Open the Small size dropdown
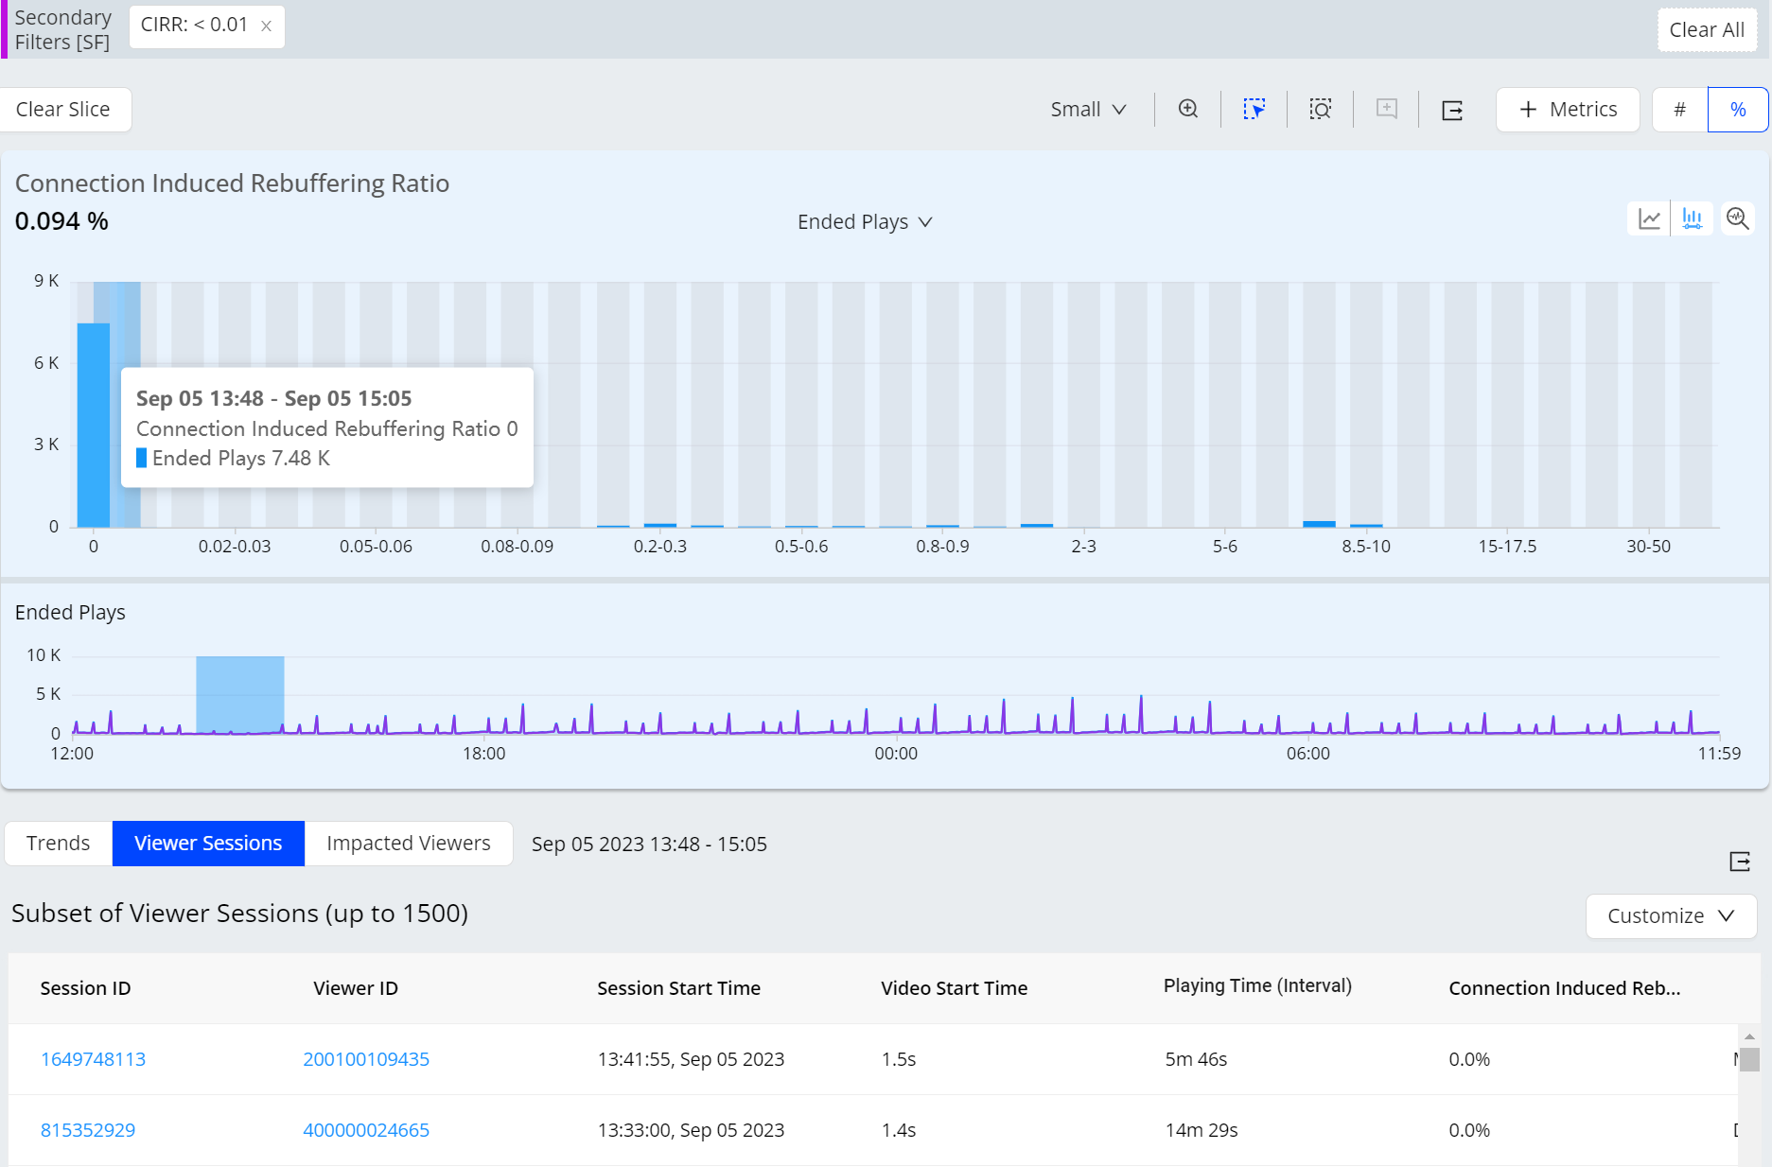The width and height of the screenshot is (1772, 1167). click(1088, 110)
